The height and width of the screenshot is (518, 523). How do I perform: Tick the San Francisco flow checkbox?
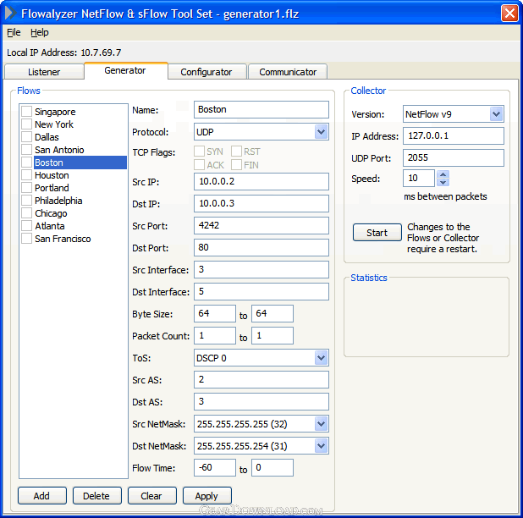[x=27, y=238]
